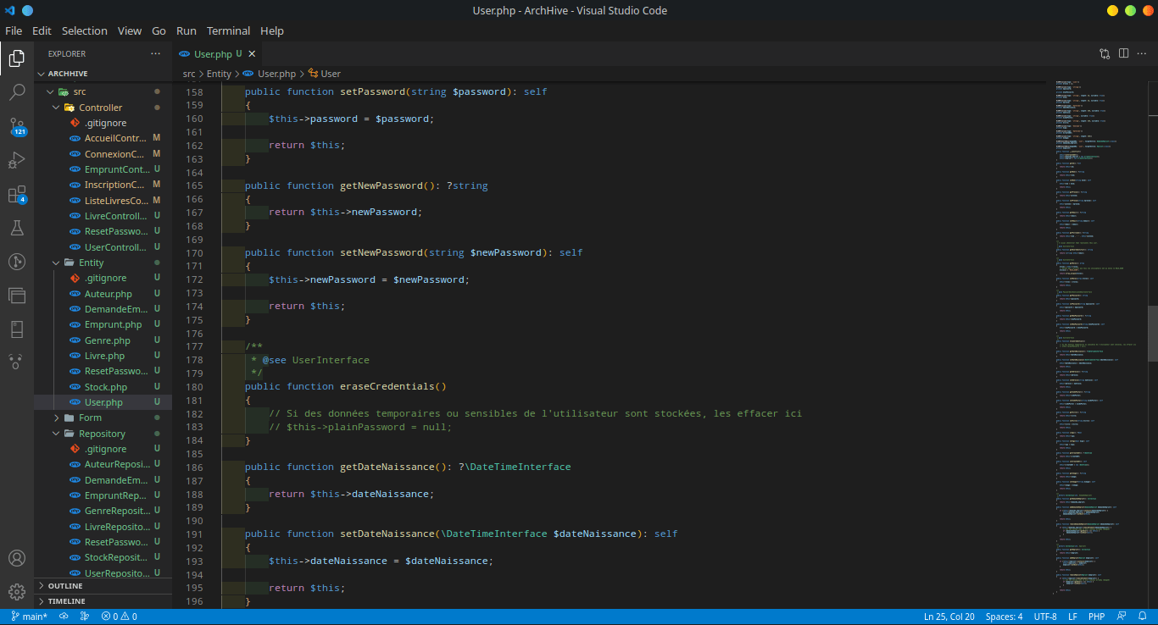Open Run and Debug view
The height and width of the screenshot is (625, 1158).
[x=17, y=160]
